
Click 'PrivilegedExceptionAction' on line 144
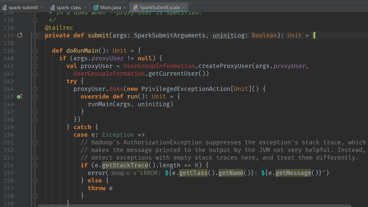pos(186,89)
